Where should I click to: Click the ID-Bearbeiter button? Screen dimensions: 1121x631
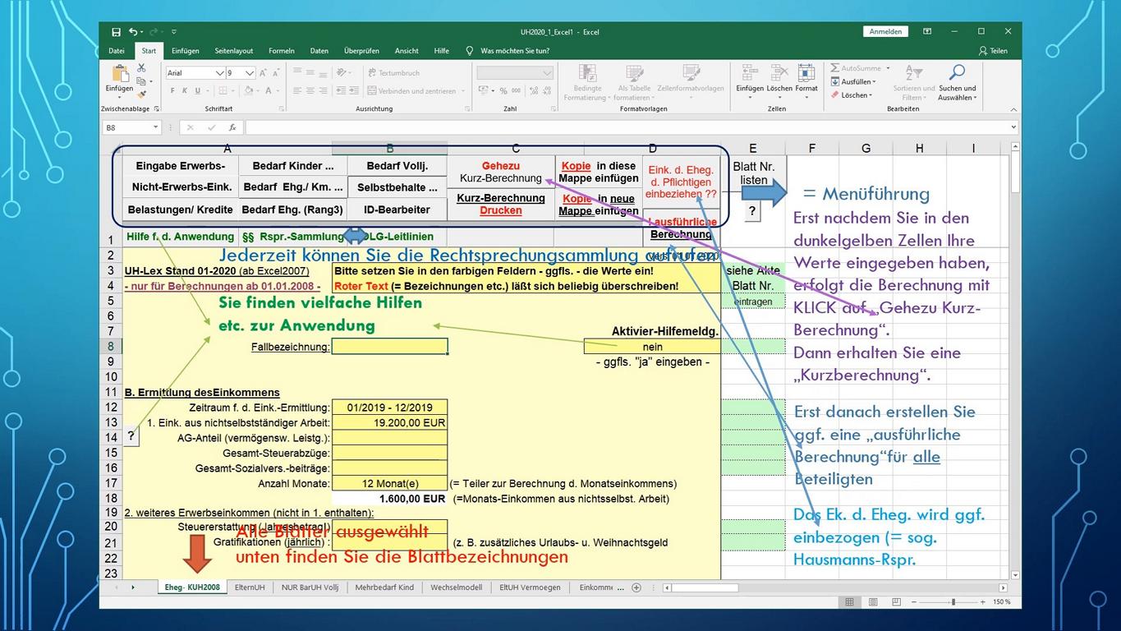397,210
